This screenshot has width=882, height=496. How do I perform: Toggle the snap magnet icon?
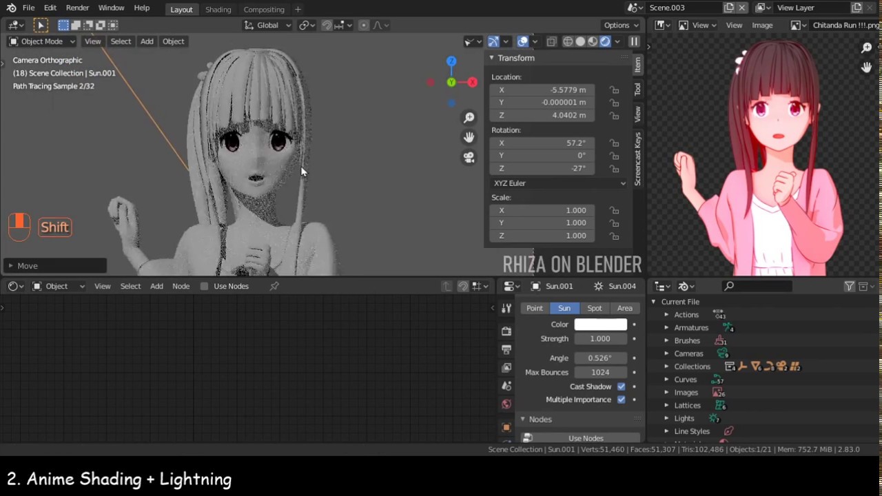point(327,25)
